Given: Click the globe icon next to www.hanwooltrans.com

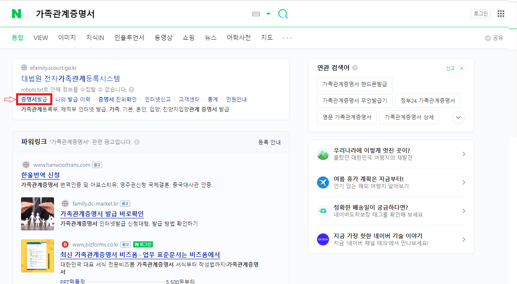Looking at the screenshot, I should tap(26, 165).
